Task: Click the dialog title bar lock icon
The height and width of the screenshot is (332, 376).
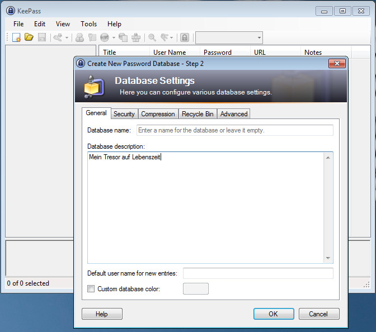Action: pyautogui.click(x=81, y=64)
